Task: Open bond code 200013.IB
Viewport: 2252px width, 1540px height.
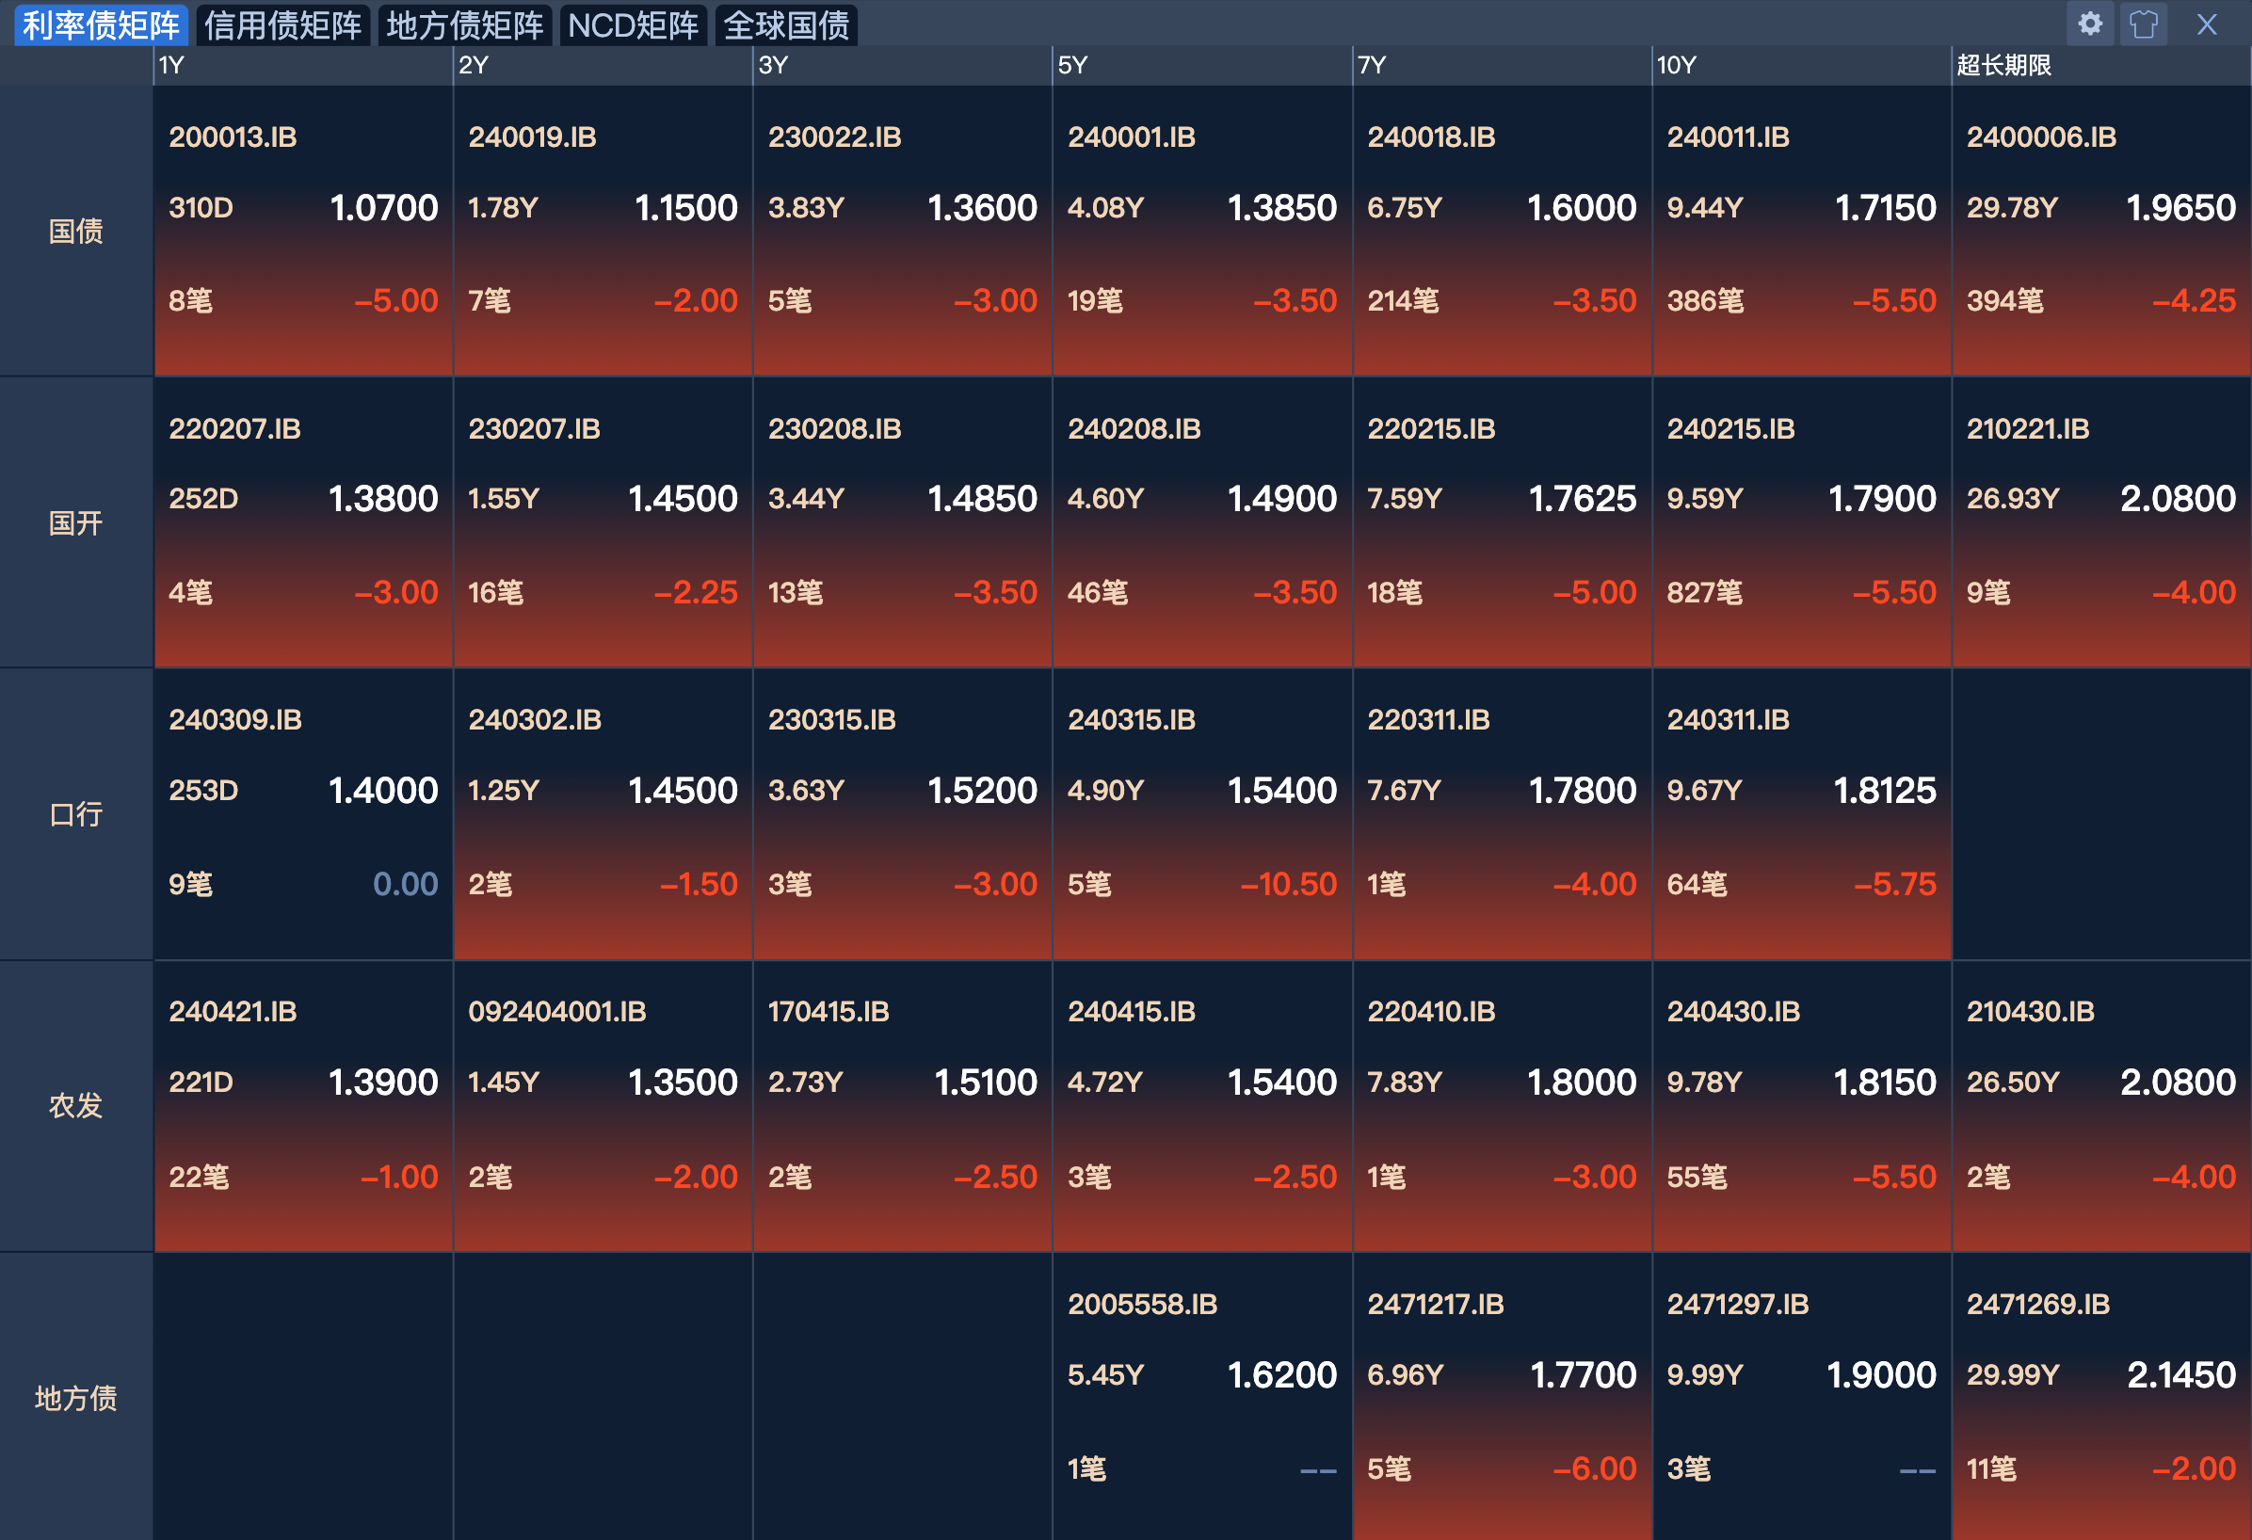Action: (x=233, y=136)
